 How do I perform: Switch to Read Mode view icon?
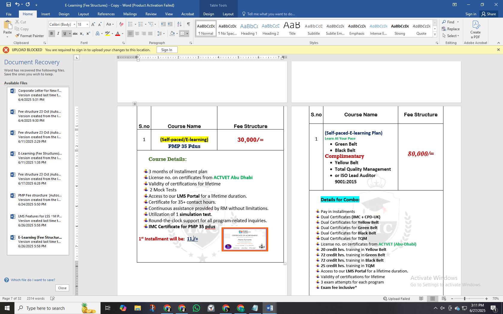pos(421,298)
